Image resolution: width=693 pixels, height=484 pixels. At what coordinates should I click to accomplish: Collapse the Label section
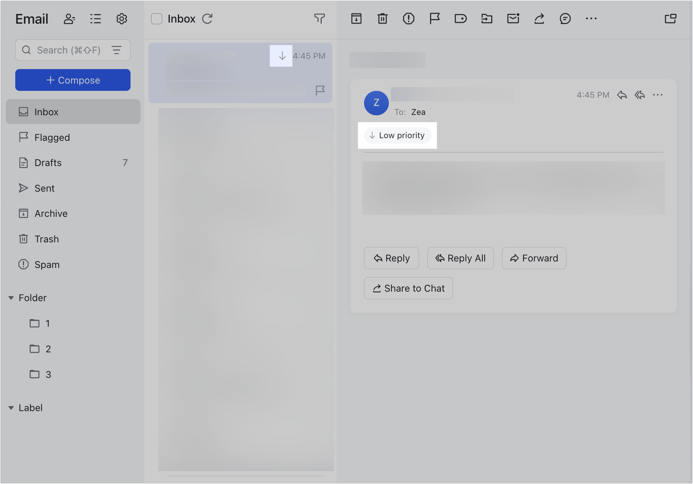11,408
